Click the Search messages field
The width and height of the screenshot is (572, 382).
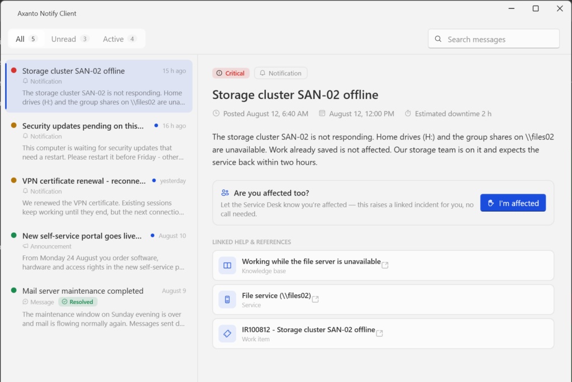point(494,39)
